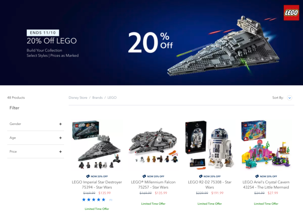View Ariel's Crystal Cavern product image
Image resolution: width=303 pixels, height=215 pixels.
click(266, 145)
